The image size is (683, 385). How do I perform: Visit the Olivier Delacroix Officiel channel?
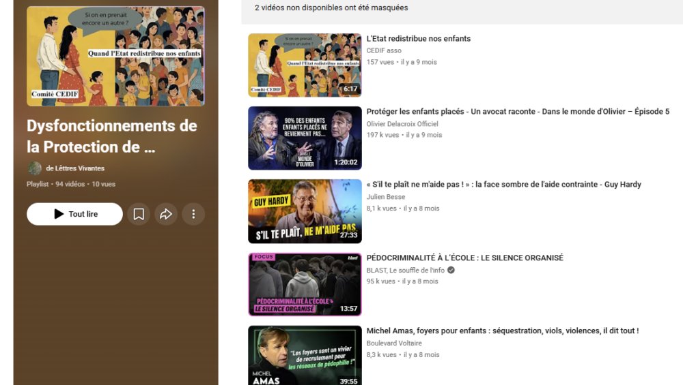402,124
